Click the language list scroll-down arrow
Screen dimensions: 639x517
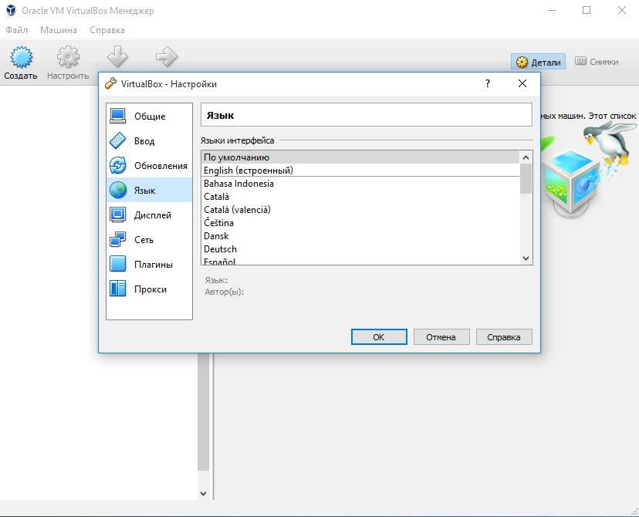tap(526, 258)
